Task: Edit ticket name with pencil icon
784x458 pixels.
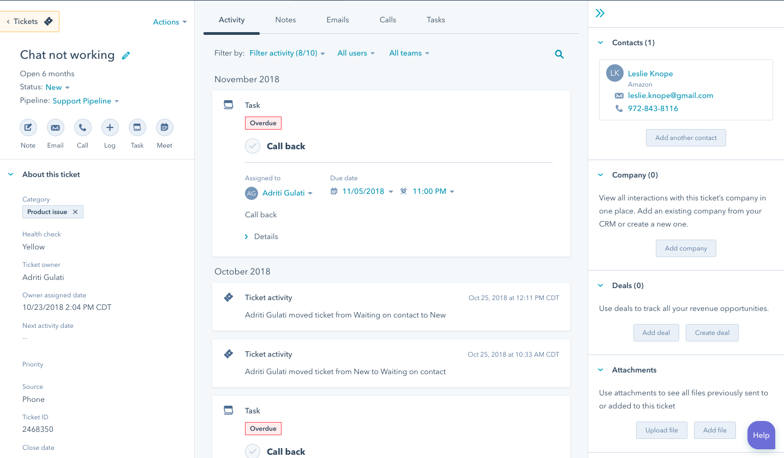Action: coord(126,56)
